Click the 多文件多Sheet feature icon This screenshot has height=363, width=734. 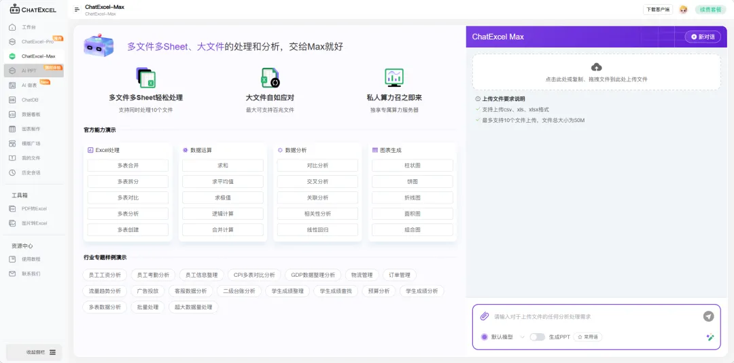point(145,77)
